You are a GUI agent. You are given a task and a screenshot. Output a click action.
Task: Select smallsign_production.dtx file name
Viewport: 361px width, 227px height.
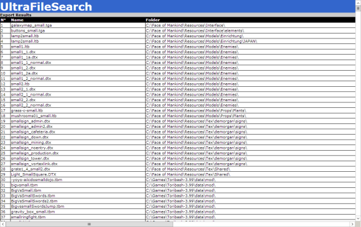[35, 153]
